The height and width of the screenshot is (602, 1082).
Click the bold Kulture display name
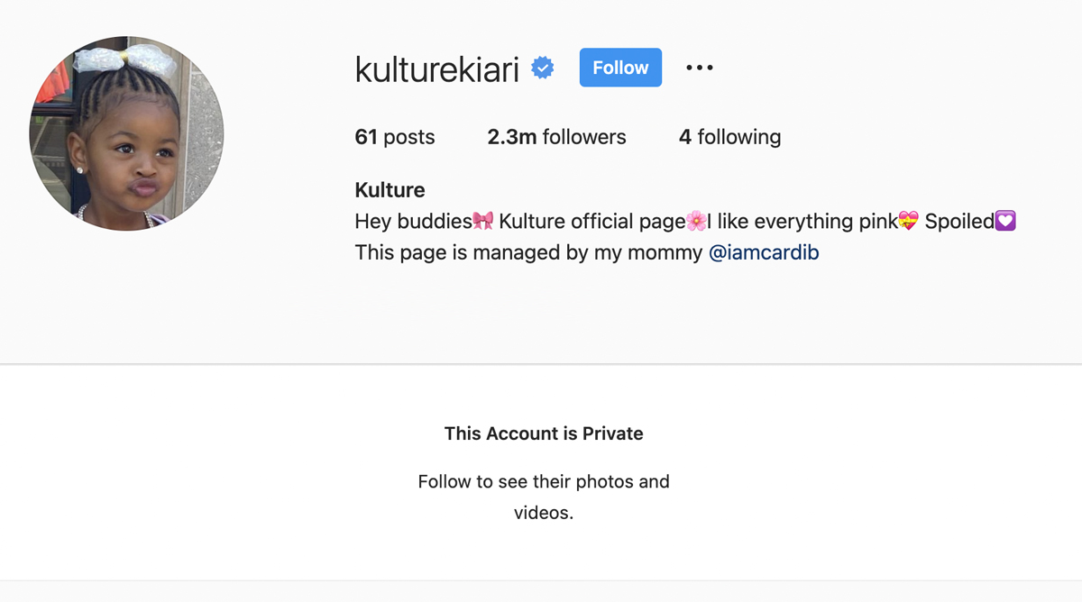[x=390, y=190]
